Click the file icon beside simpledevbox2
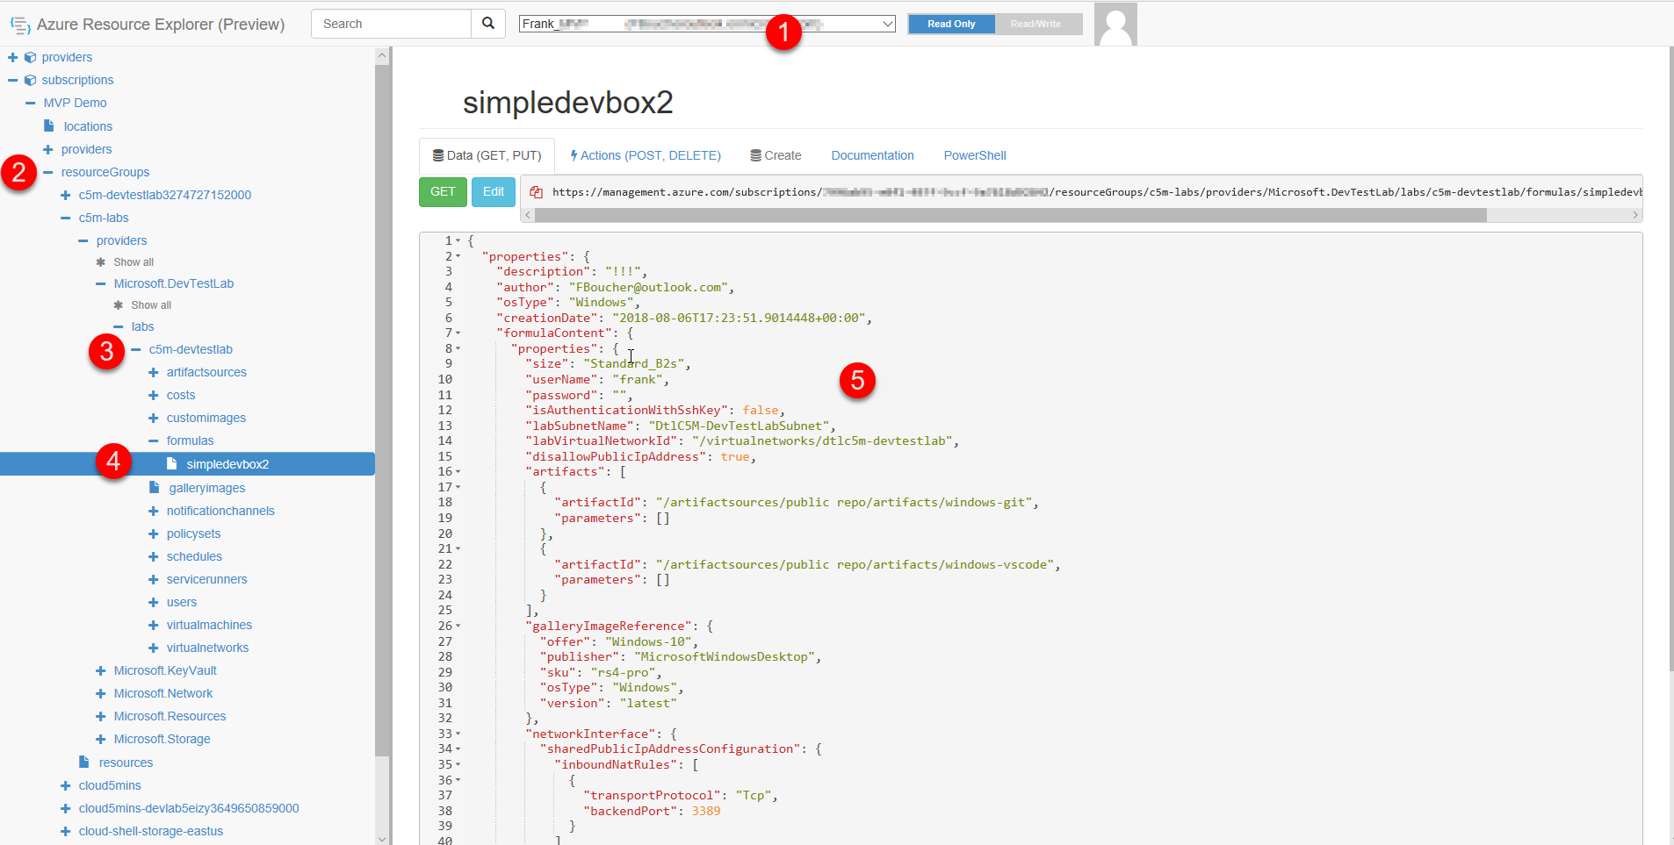This screenshot has height=845, width=1674. pyautogui.click(x=172, y=464)
